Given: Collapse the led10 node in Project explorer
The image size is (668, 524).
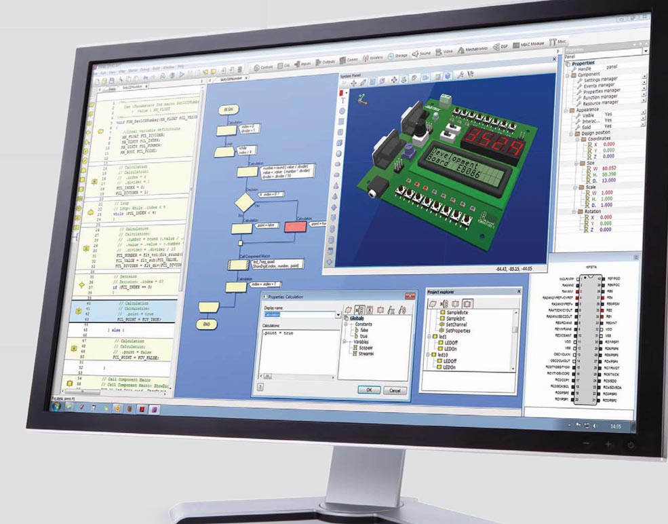Looking at the screenshot, I should click(x=429, y=355).
